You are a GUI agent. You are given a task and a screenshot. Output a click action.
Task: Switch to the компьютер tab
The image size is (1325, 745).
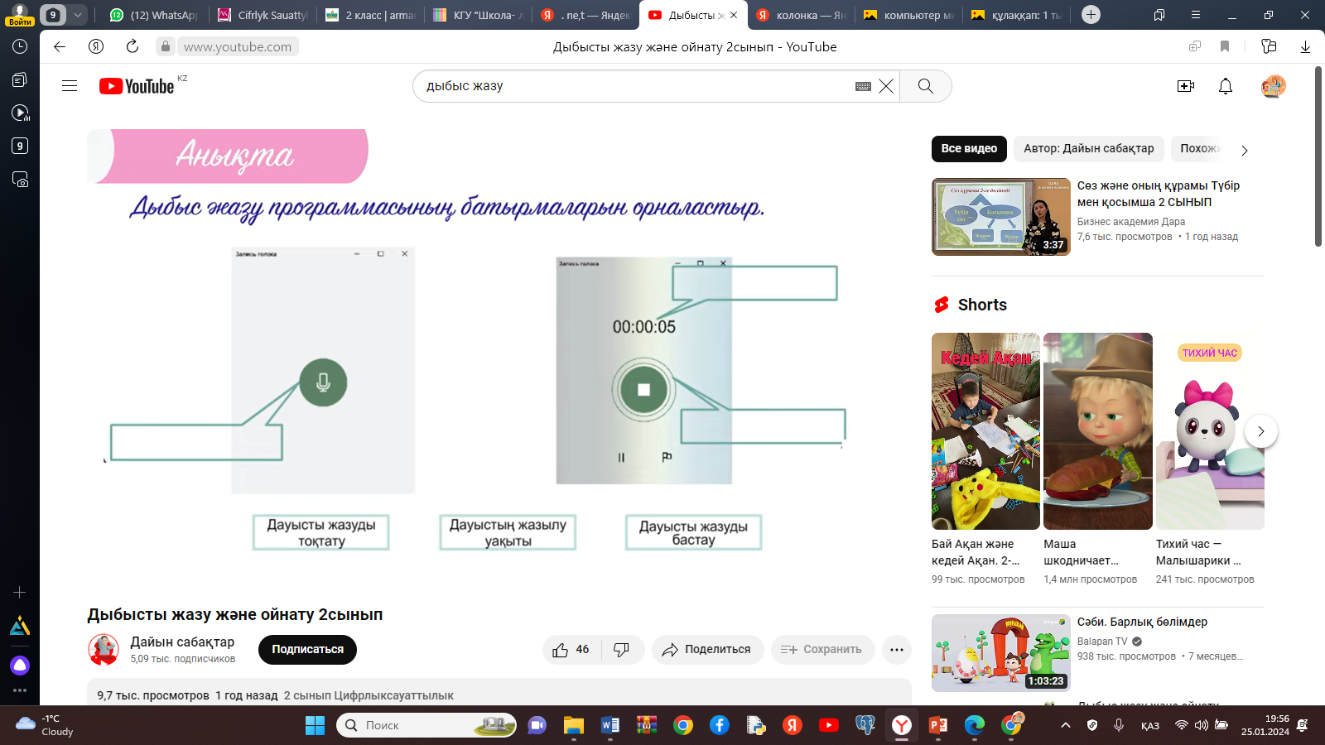click(x=908, y=15)
